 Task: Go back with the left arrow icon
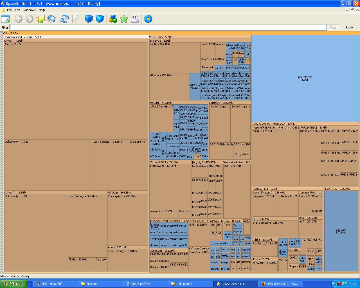tap(19, 19)
